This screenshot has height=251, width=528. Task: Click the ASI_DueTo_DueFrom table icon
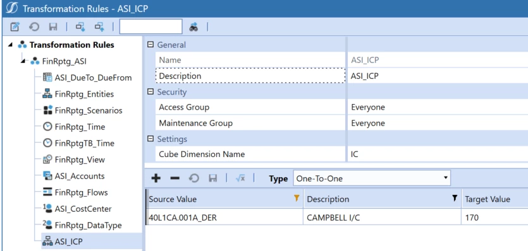click(47, 78)
